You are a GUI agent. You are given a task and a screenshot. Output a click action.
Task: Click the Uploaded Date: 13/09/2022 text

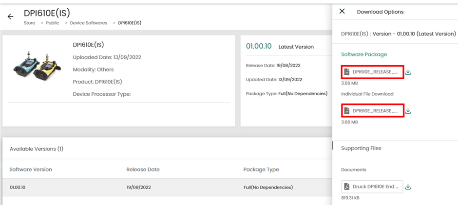[107, 57]
